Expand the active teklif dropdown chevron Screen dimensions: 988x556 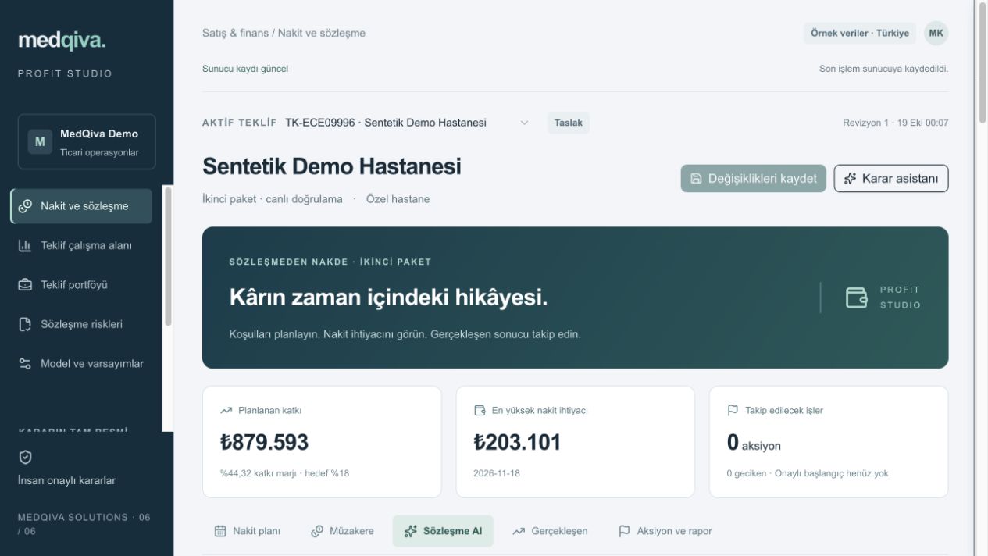tap(524, 123)
